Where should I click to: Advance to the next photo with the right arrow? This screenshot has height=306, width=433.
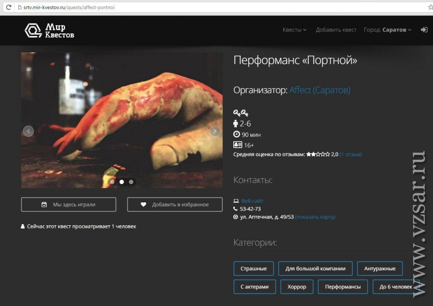(x=215, y=131)
